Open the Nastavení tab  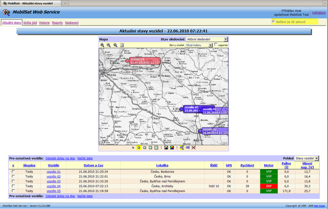(x=72, y=23)
